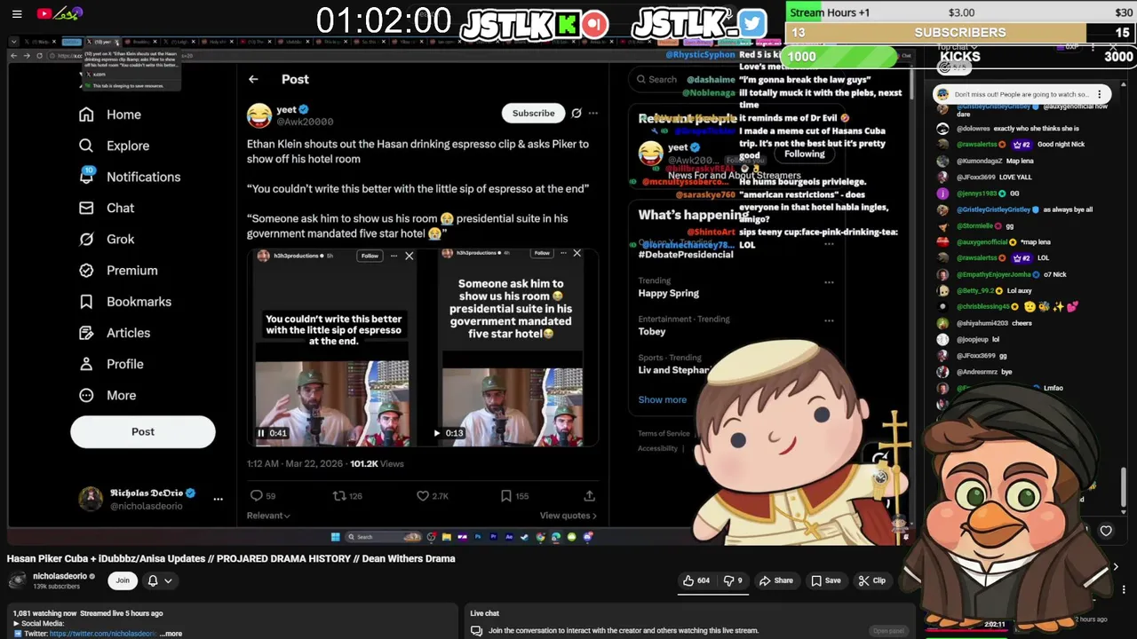Click the white Post button in sidebar

[143, 431]
